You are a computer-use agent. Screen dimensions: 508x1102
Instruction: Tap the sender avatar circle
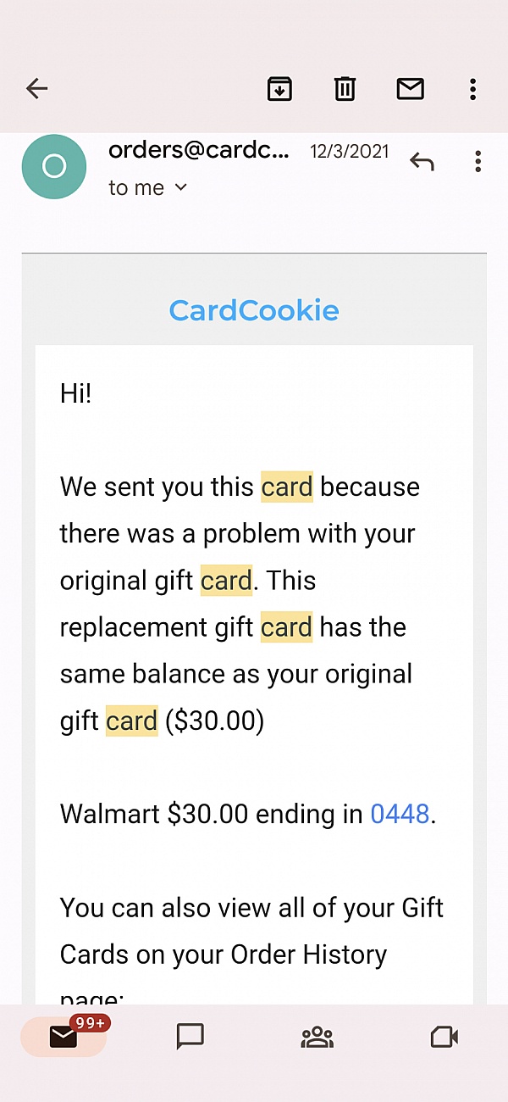54,166
